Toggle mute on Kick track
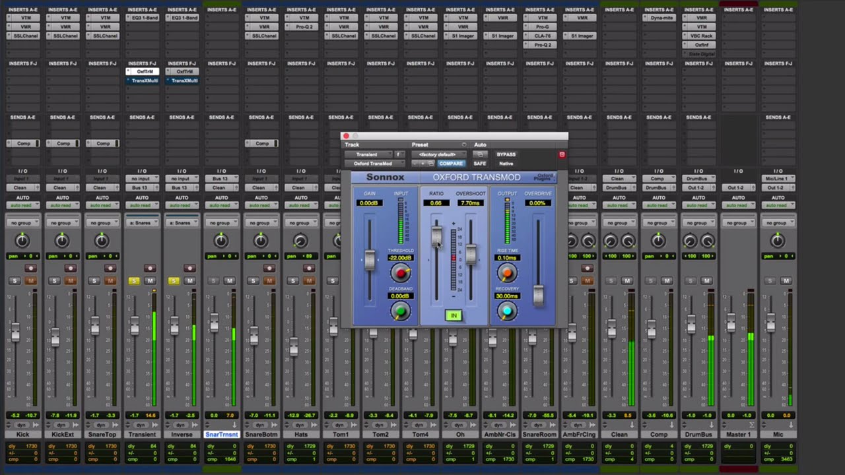The height and width of the screenshot is (475, 845). 30,281
